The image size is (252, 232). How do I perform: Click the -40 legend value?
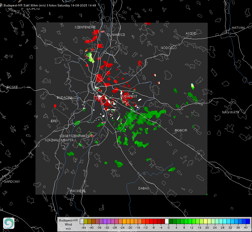click(x=91, y=228)
